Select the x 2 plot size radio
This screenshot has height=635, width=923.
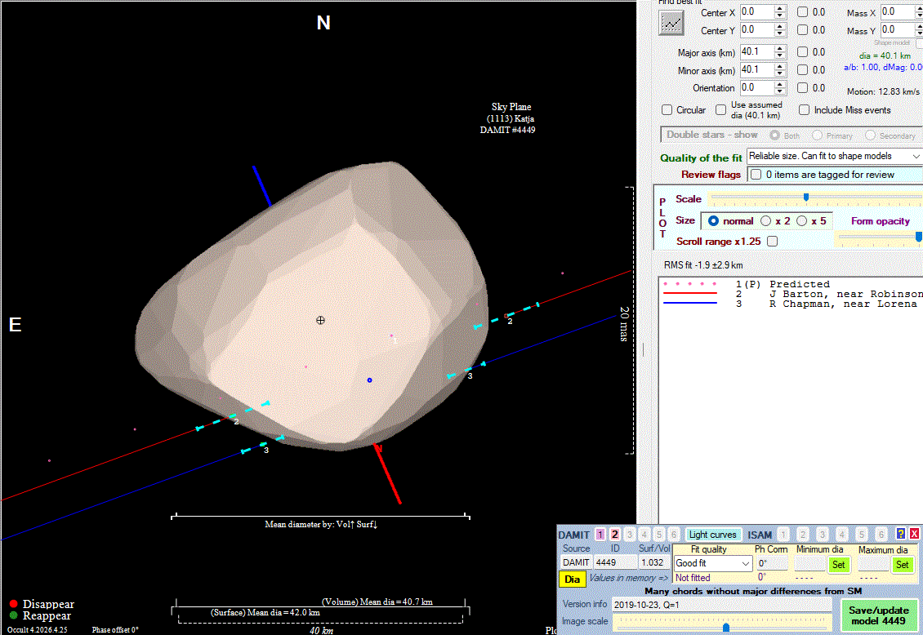pyautogui.click(x=766, y=221)
